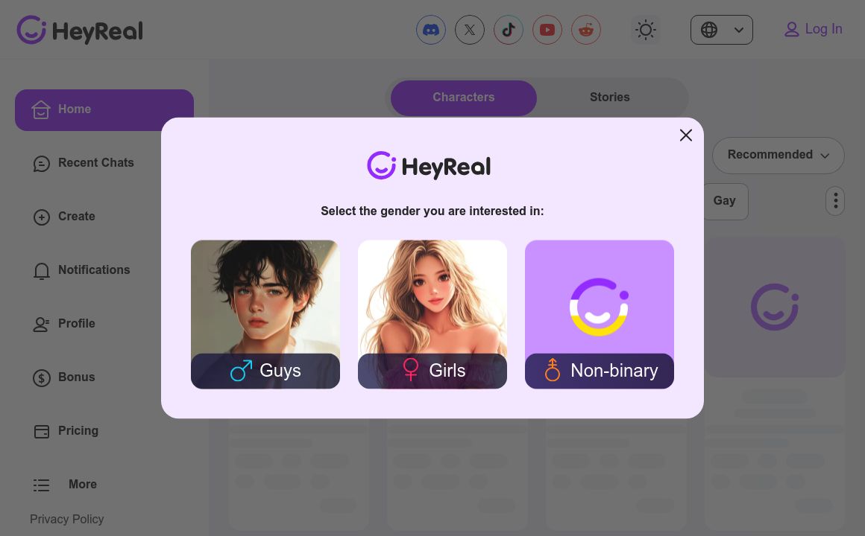Screen dimensions: 865x536
Task: Open the YouTube social icon
Action: (547, 30)
